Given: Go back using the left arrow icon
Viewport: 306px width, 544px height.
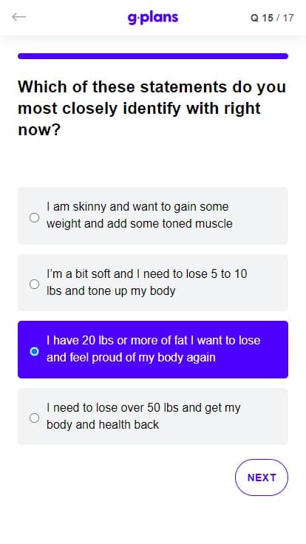Looking at the screenshot, I should (18, 17).
